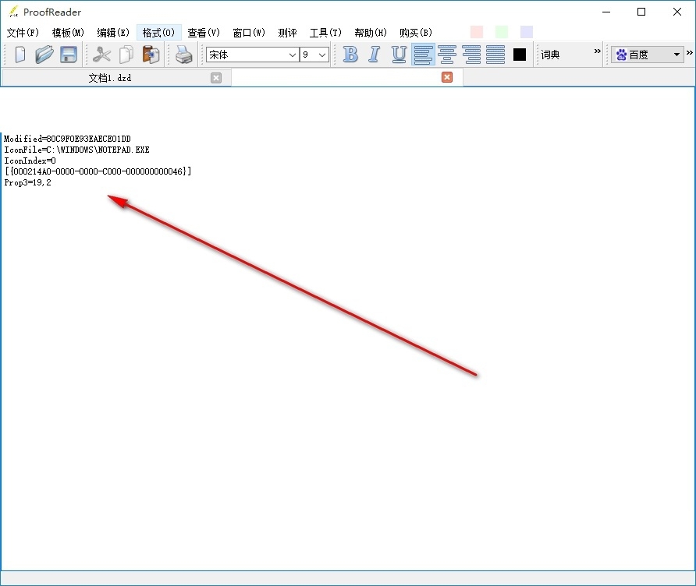Open the 测评 menu
Image resolution: width=696 pixels, height=586 pixels.
287,33
